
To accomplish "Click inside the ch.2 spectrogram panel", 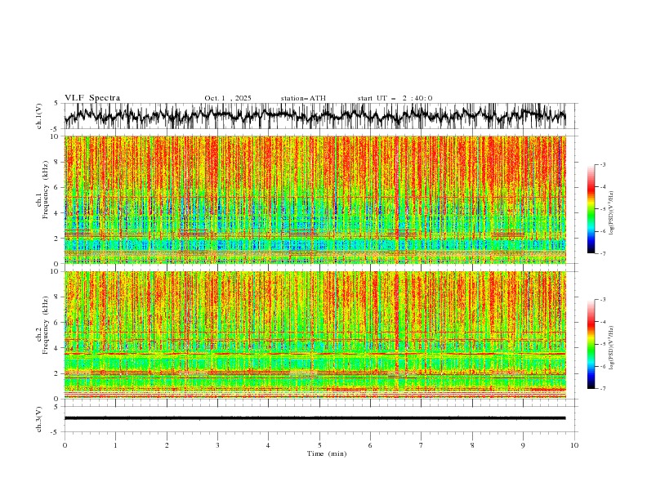I will (315, 335).
